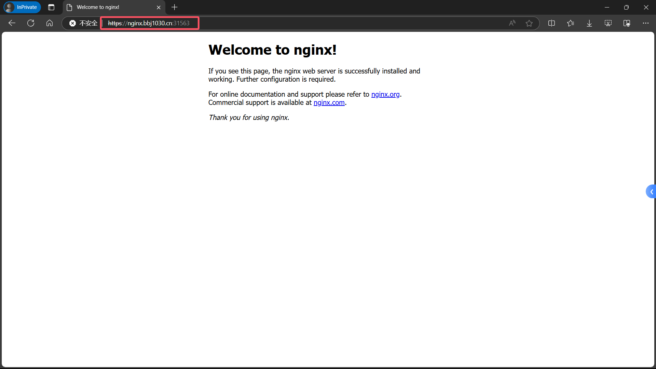The height and width of the screenshot is (369, 656).
Task: Expand the sidebar blue chevron
Action: point(651,192)
